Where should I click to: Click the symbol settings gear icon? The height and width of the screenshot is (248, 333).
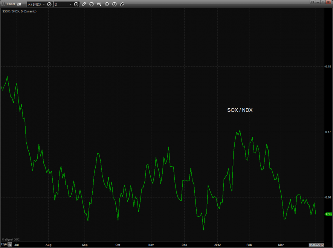pyautogui.click(x=49, y=4)
